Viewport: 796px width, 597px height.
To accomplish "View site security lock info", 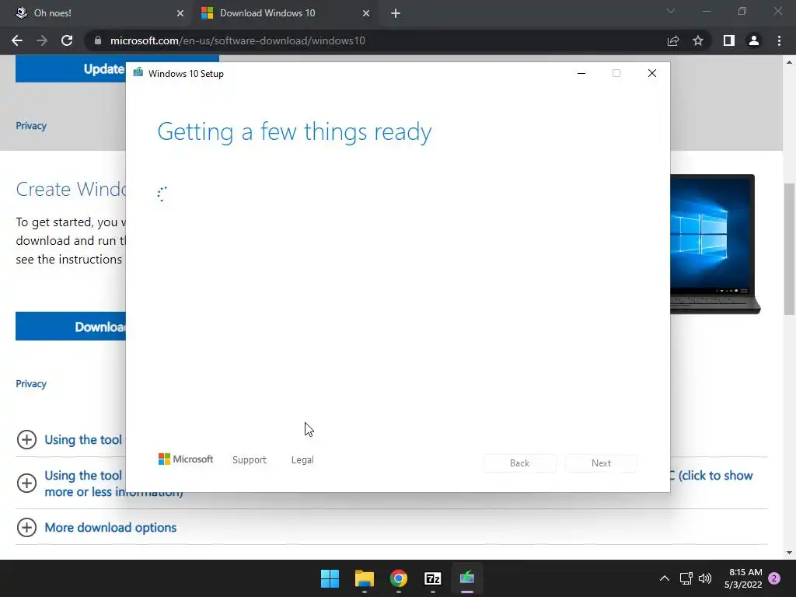I will (98, 40).
